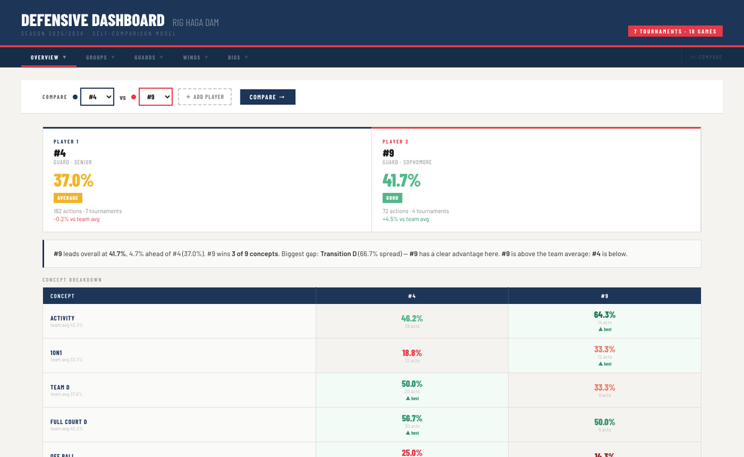Click the blue dot beside #4 selector

(75, 97)
